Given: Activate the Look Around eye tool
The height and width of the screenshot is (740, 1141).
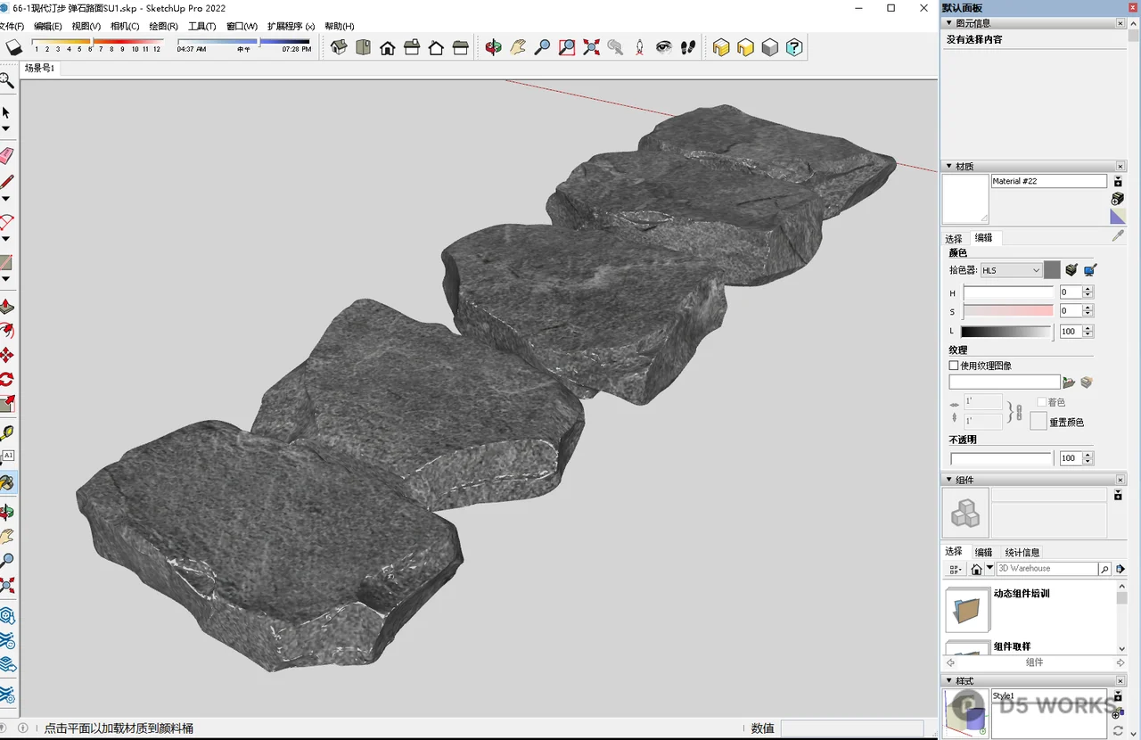Looking at the screenshot, I should click(663, 47).
